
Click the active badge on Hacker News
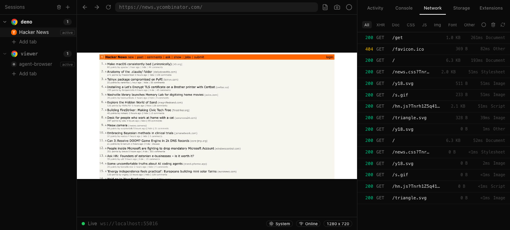click(x=67, y=33)
